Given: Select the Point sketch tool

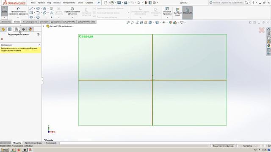Looking at the screenshot, I should (x=52, y=17).
